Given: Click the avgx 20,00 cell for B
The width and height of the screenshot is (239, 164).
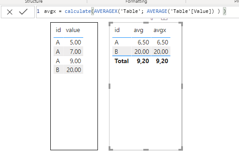Looking at the screenshot, I should [161, 52].
